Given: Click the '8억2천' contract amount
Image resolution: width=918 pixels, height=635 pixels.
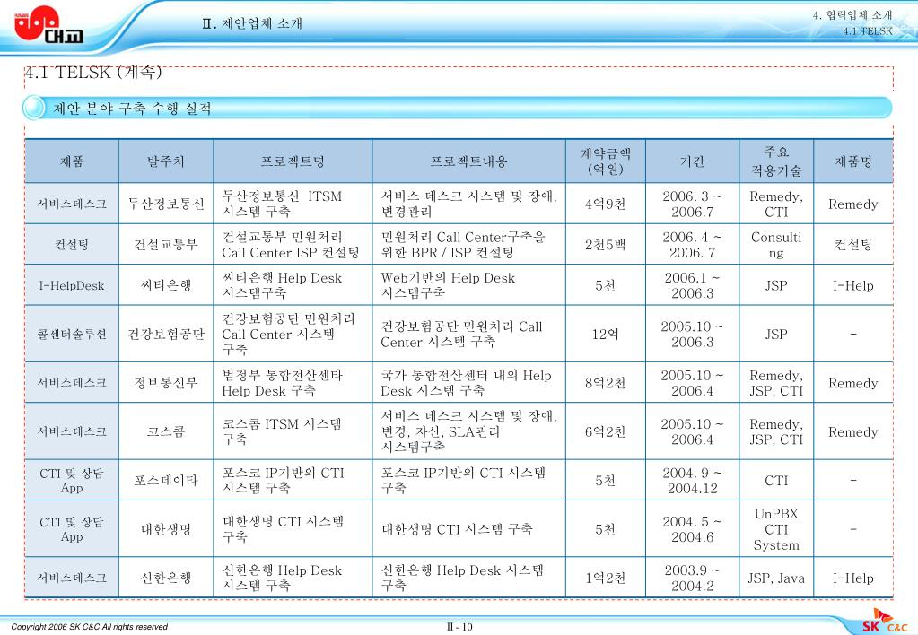Looking at the screenshot, I should coord(606,383).
